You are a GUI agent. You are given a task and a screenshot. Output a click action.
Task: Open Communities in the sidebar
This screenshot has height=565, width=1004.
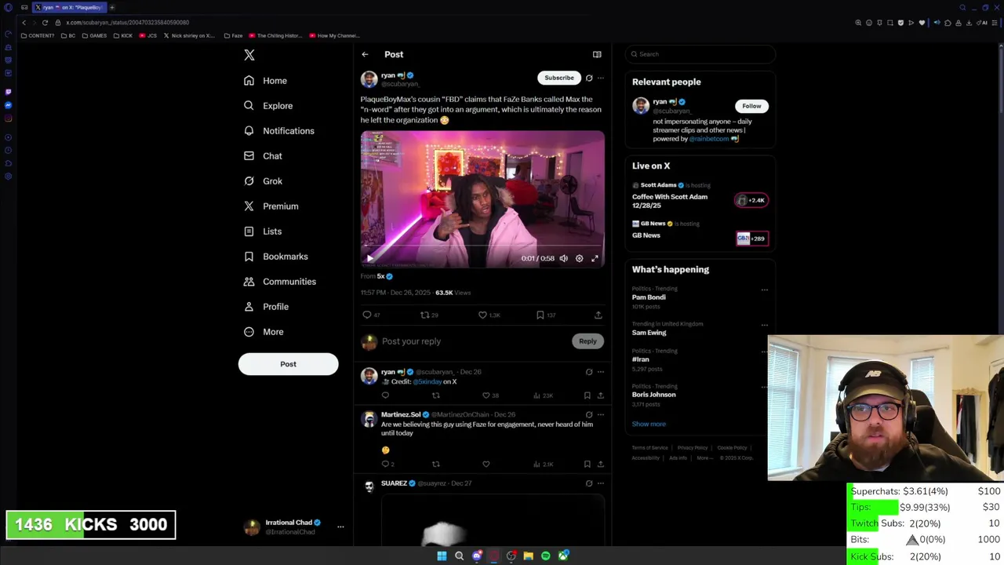(279, 282)
